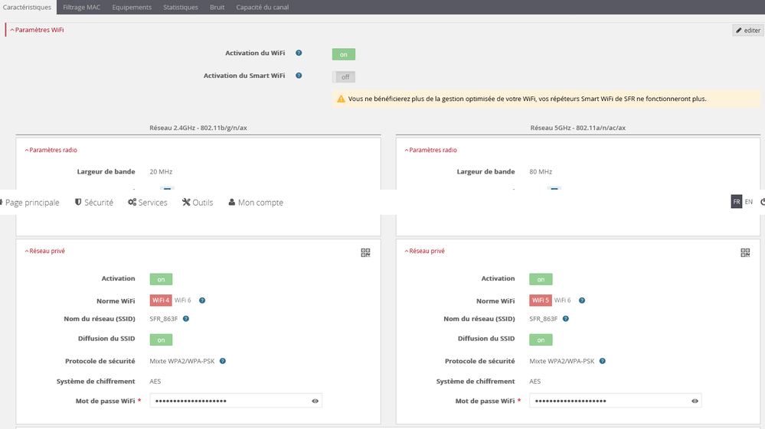Switch language to EN
Screen dimensions: 765x429
[749, 202]
